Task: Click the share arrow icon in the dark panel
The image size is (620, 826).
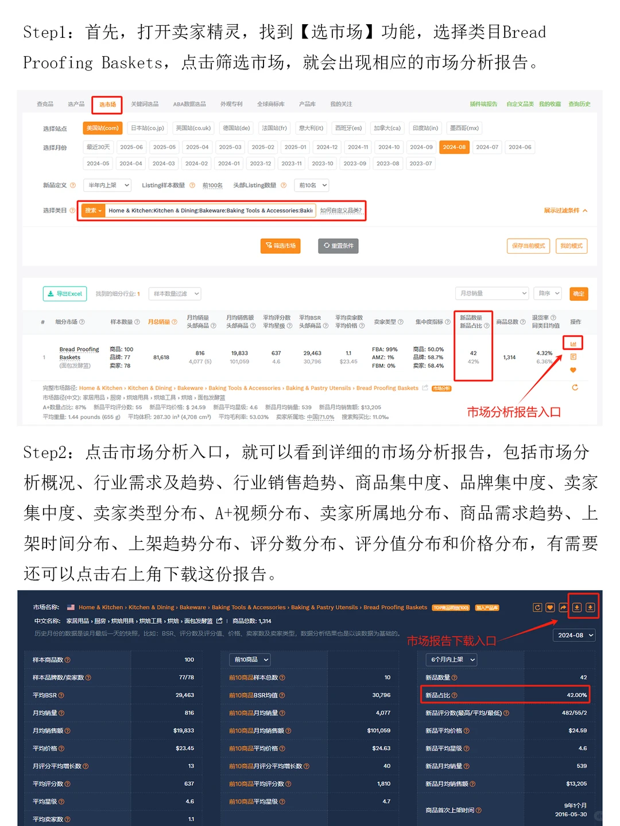Action: click(x=563, y=607)
